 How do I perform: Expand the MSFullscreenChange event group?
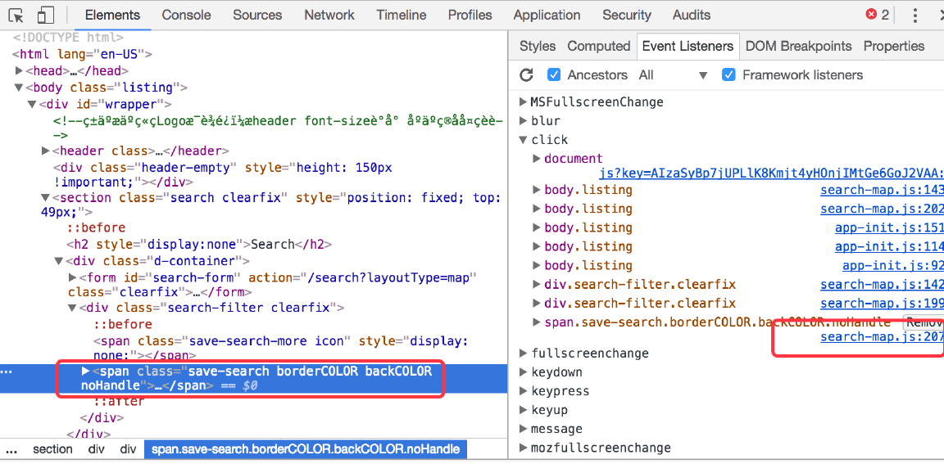pos(523,102)
